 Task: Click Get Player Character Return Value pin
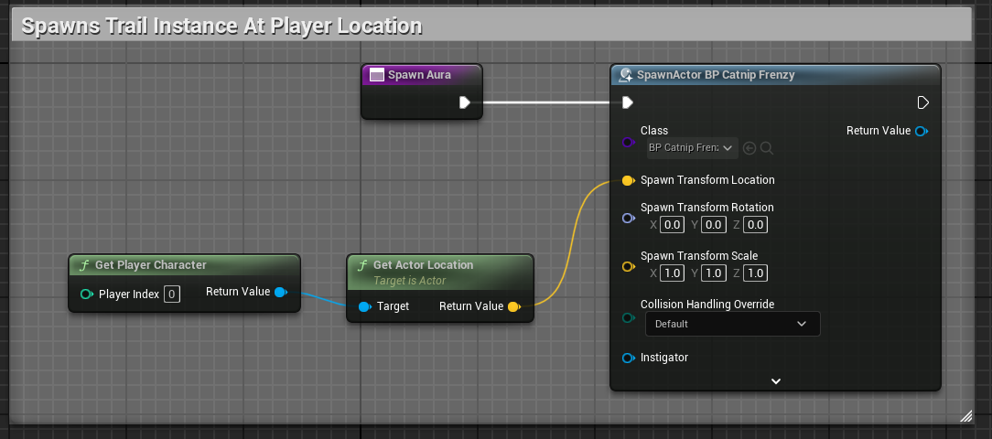282,292
